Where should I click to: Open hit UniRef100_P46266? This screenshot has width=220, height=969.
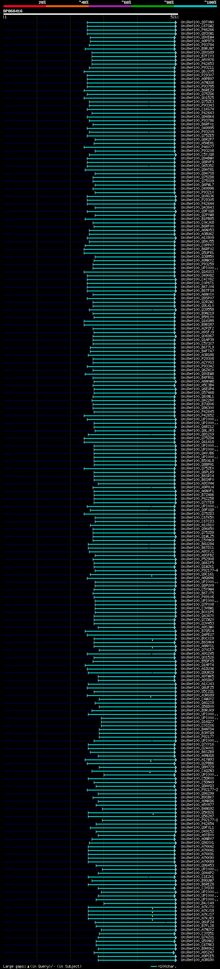197,30
